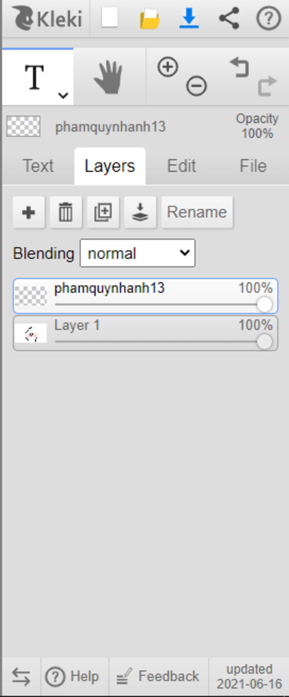Screen dimensions: 289x697
Task: Merge layer down with the merge icon
Action: pos(140,213)
